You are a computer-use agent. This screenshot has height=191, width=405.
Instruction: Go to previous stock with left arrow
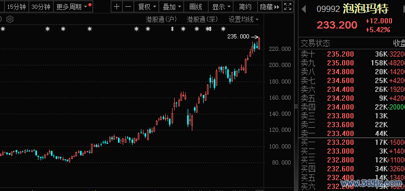pos(304,10)
